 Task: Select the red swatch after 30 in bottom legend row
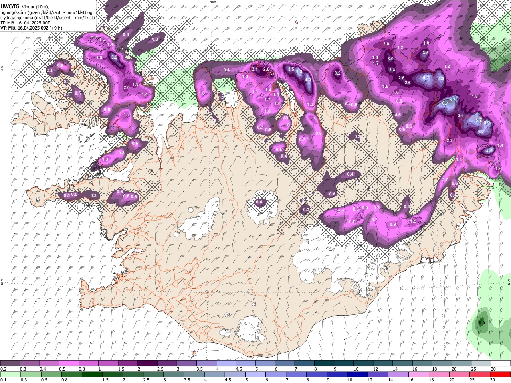point(500,374)
